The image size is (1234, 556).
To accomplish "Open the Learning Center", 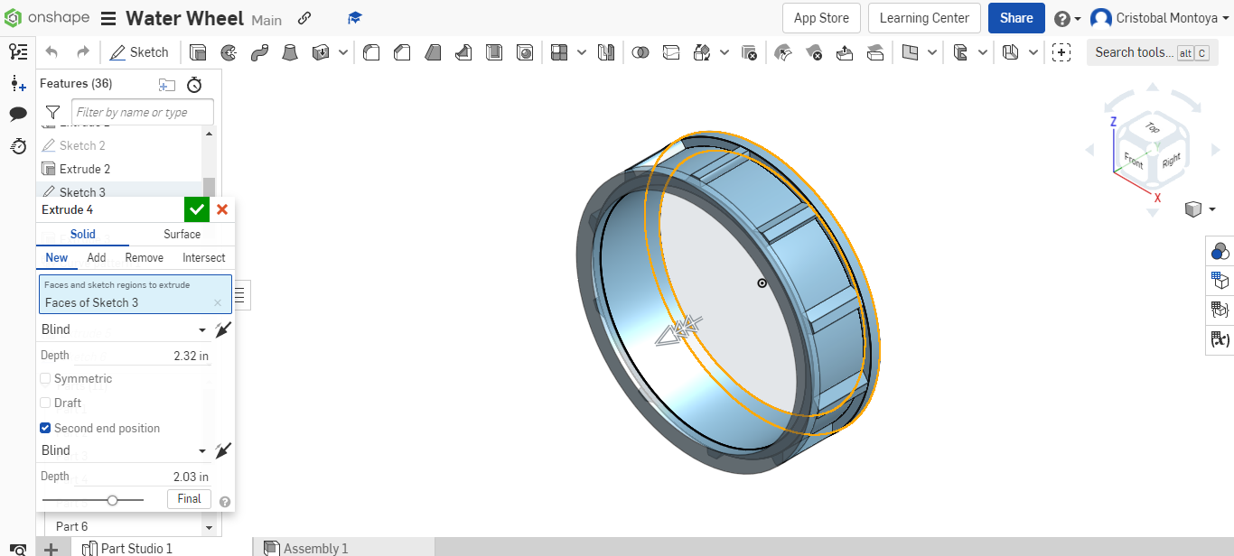I will tap(923, 18).
